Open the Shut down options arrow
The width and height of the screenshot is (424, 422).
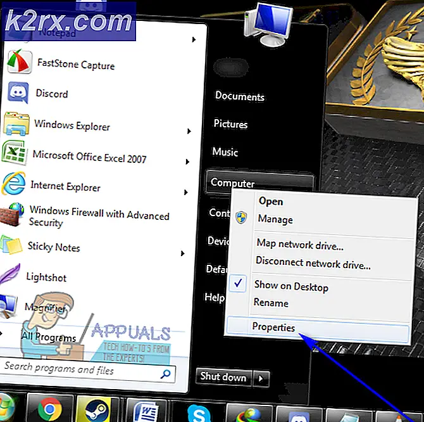[261, 378]
